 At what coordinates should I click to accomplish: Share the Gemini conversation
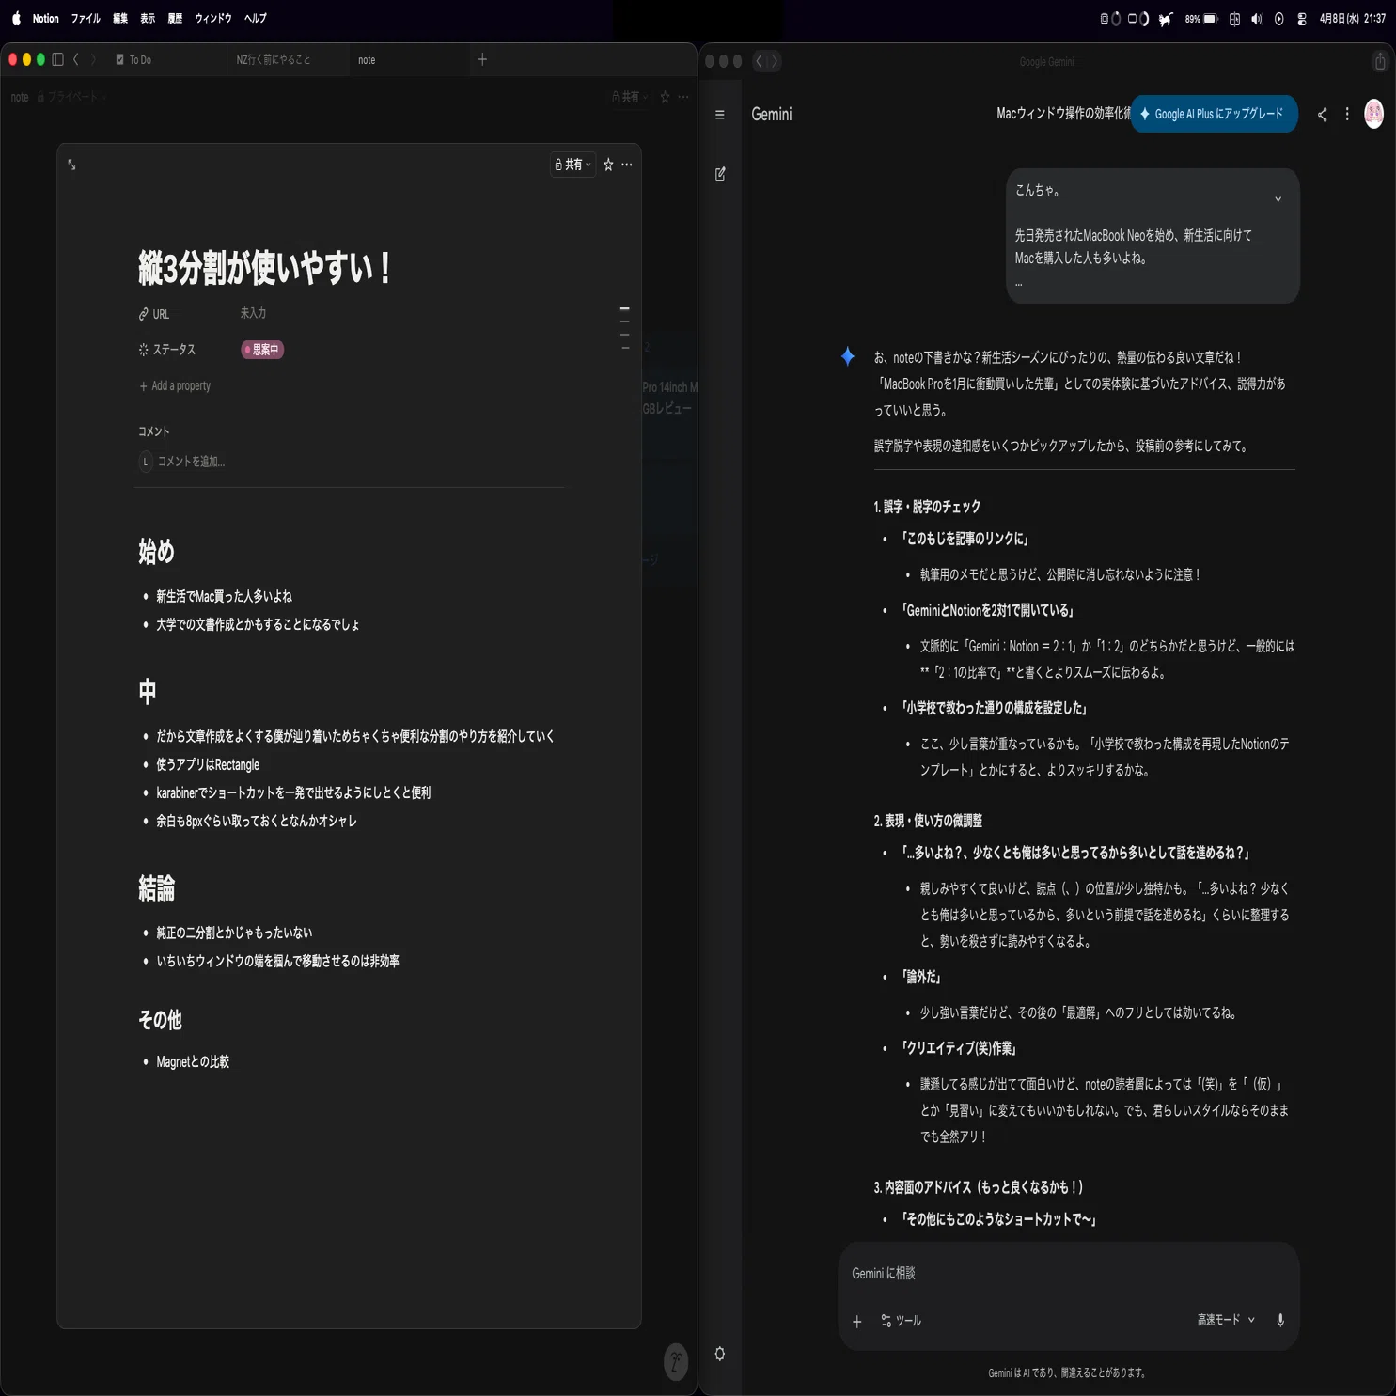[x=1323, y=115]
